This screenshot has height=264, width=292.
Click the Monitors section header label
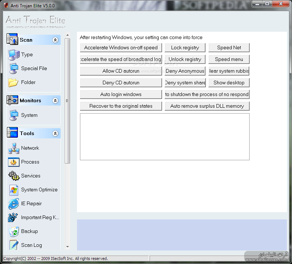coord(30,101)
